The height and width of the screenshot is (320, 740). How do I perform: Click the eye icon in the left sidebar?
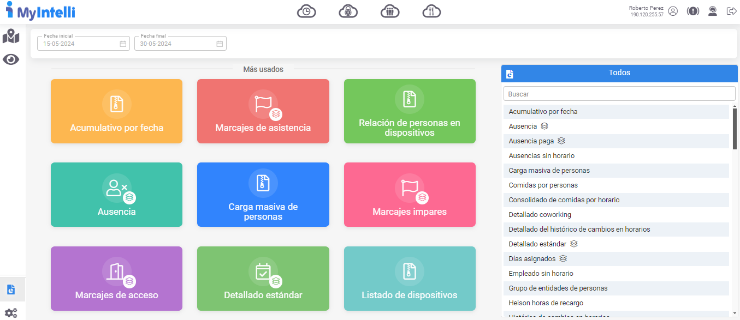click(x=11, y=59)
